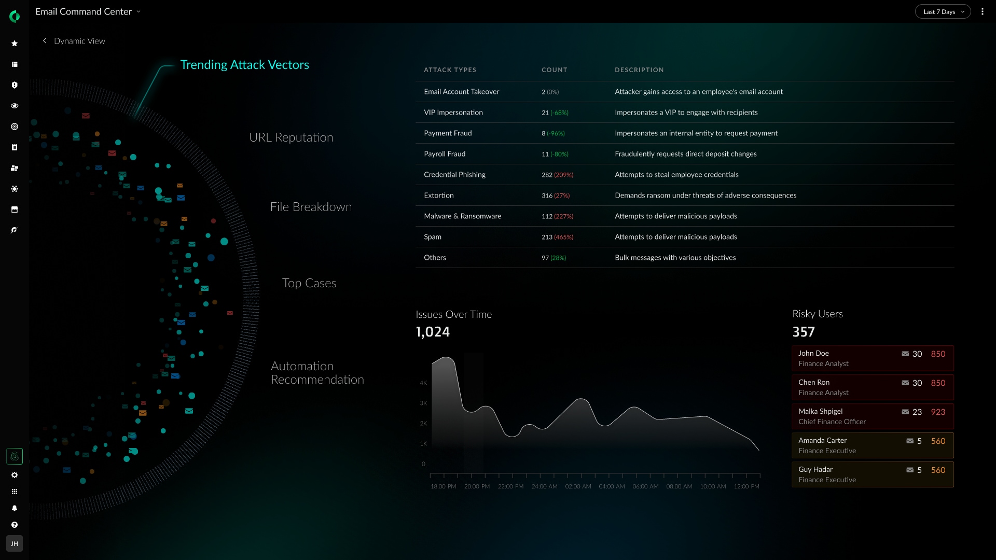Switch to Top Cases section
The image size is (996, 560).
[x=309, y=283]
